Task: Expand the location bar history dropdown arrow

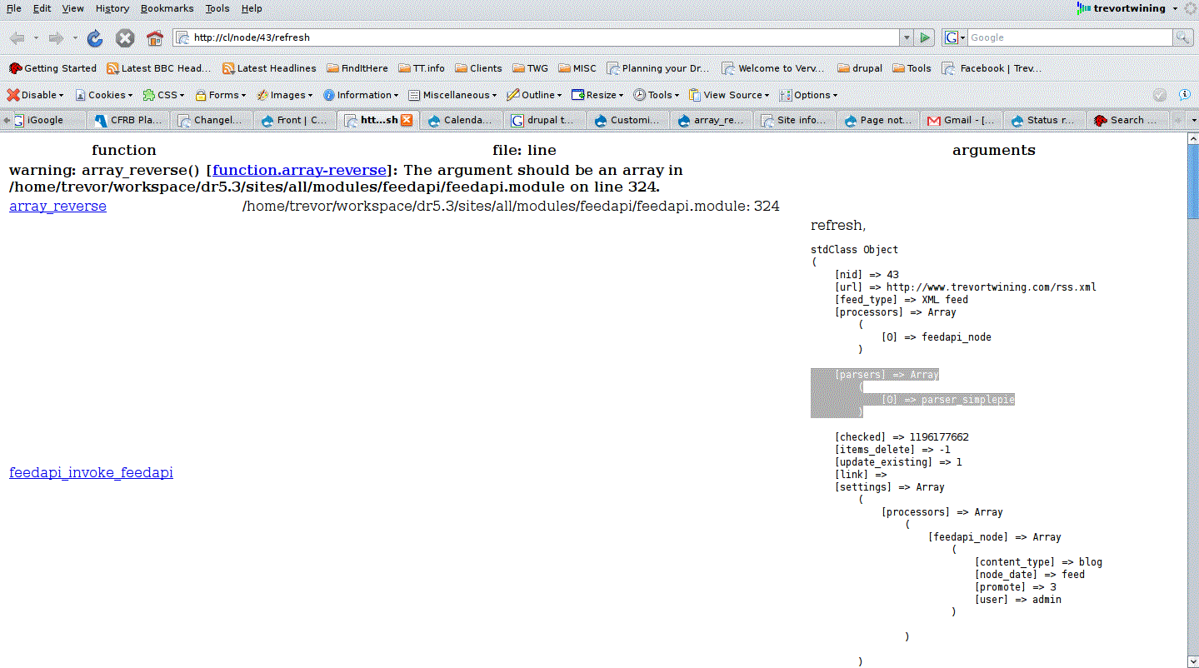Action: click(906, 37)
